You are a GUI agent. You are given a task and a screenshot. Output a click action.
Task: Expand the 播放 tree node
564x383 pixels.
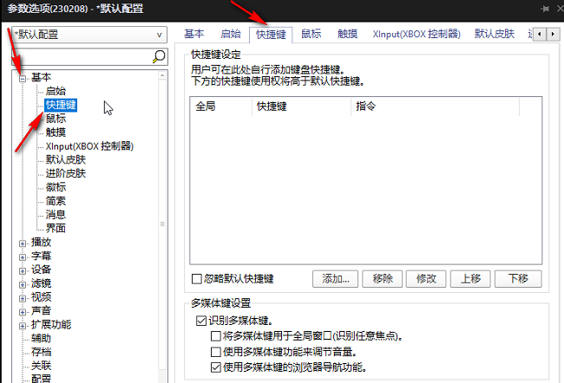(x=23, y=242)
